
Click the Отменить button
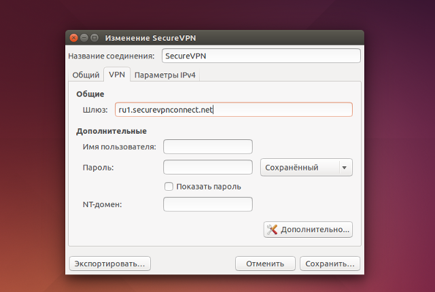[264, 263]
